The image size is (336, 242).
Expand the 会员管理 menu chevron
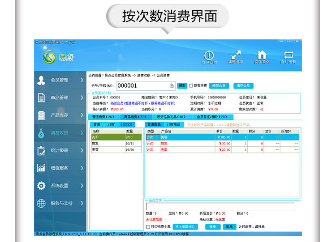click(x=82, y=80)
